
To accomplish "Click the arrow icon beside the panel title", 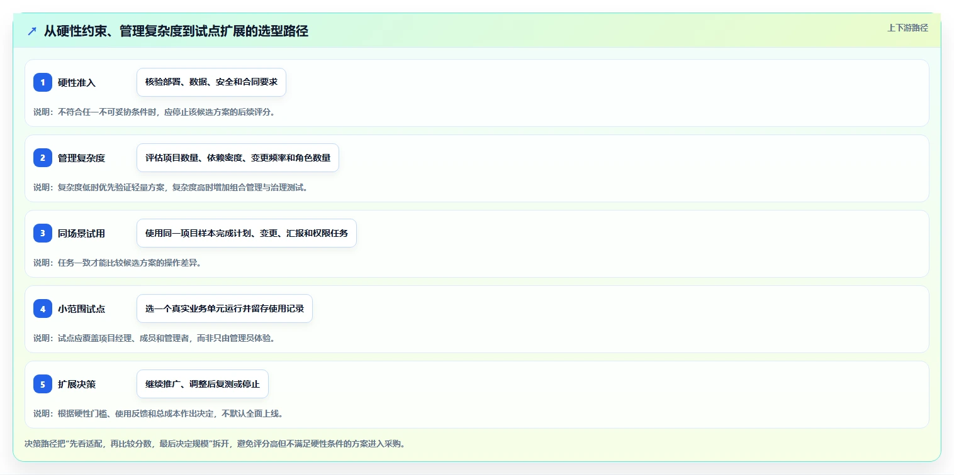I will pos(32,31).
